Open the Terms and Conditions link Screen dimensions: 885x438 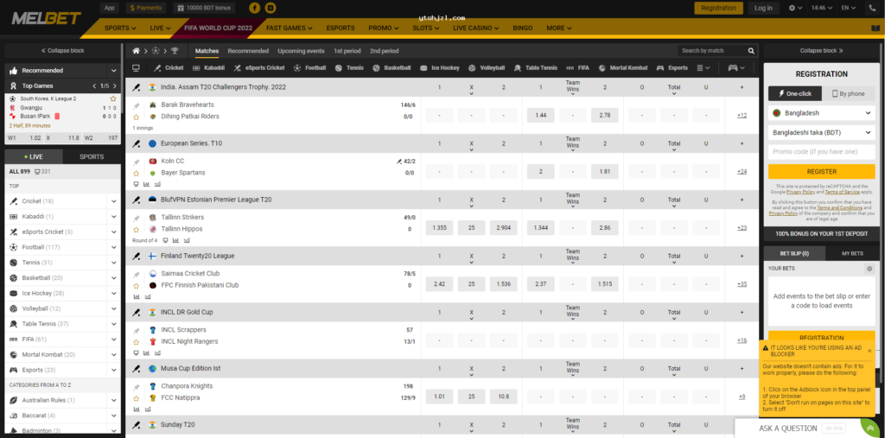[839, 207]
